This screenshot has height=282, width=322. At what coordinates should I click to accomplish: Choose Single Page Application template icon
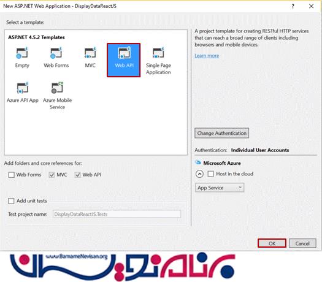coord(158,53)
